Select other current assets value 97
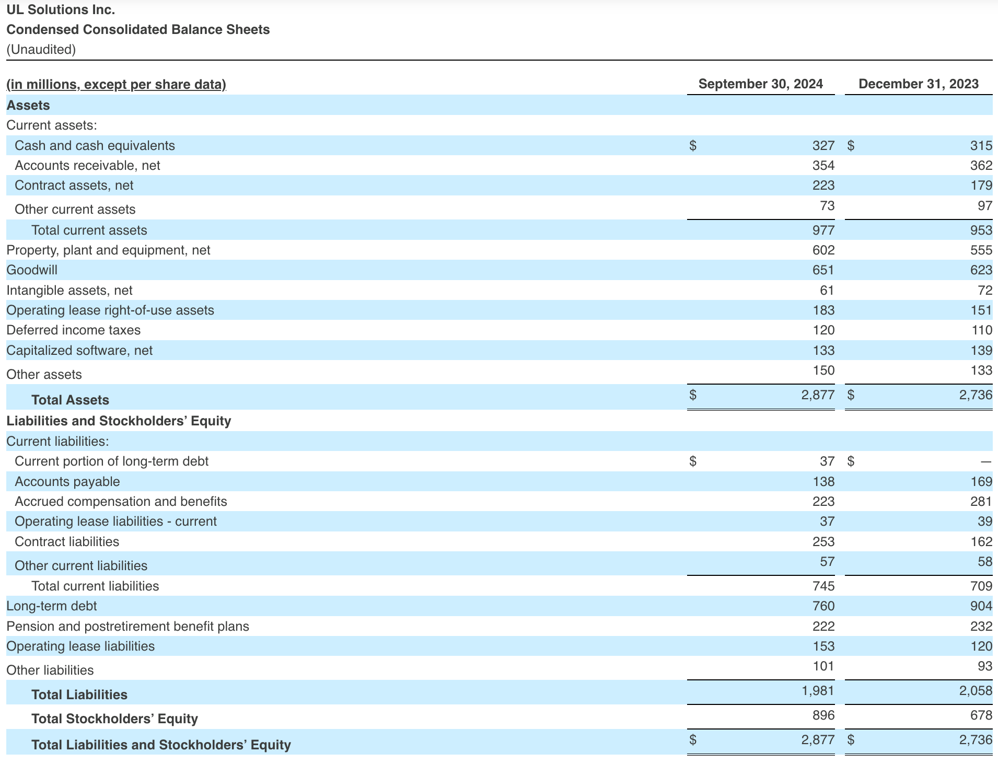Image resolution: width=998 pixels, height=764 pixels. pyautogui.click(x=985, y=205)
